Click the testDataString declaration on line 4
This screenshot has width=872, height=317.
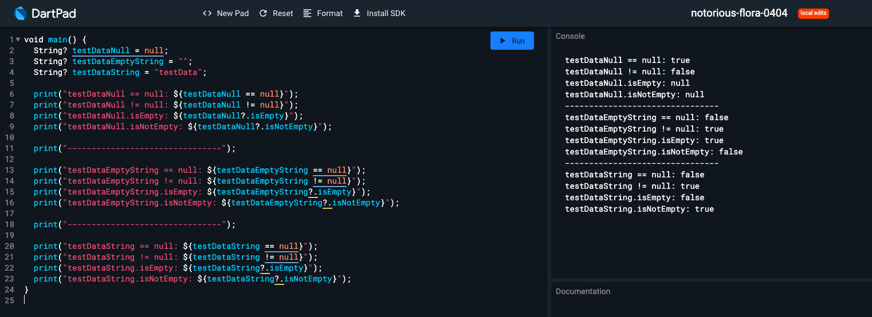(x=105, y=73)
